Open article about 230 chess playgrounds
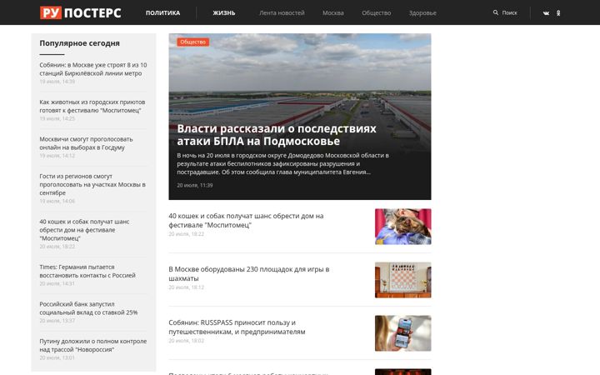 [249, 273]
